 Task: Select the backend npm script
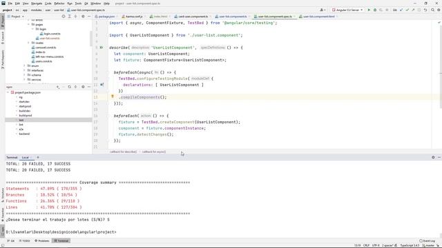point(24,134)
